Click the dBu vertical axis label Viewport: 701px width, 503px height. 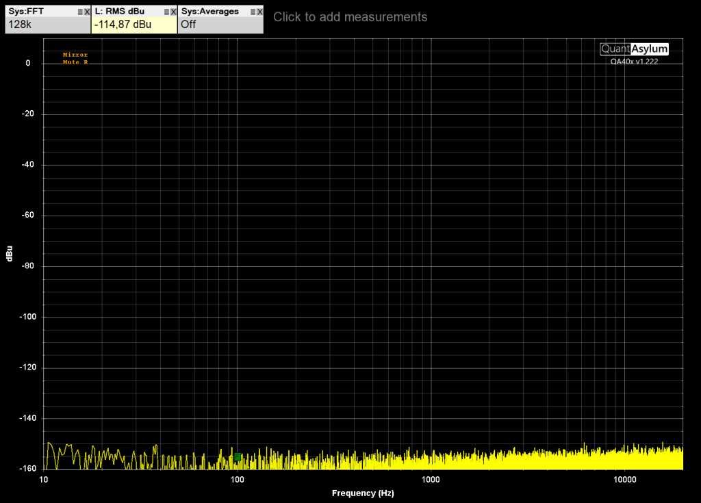click(10, 253)
